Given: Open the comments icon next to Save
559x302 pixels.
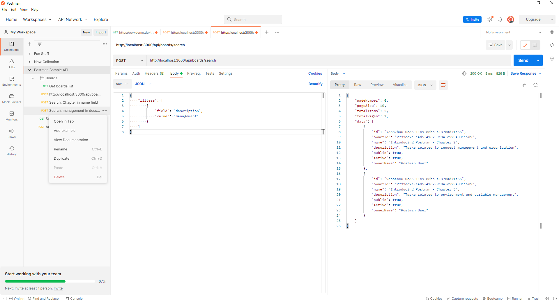Looking at the screenshot, I should (535, 45).
